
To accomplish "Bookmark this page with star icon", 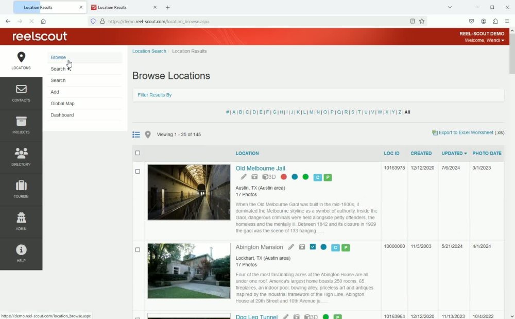I will click(x=422, y=21).
